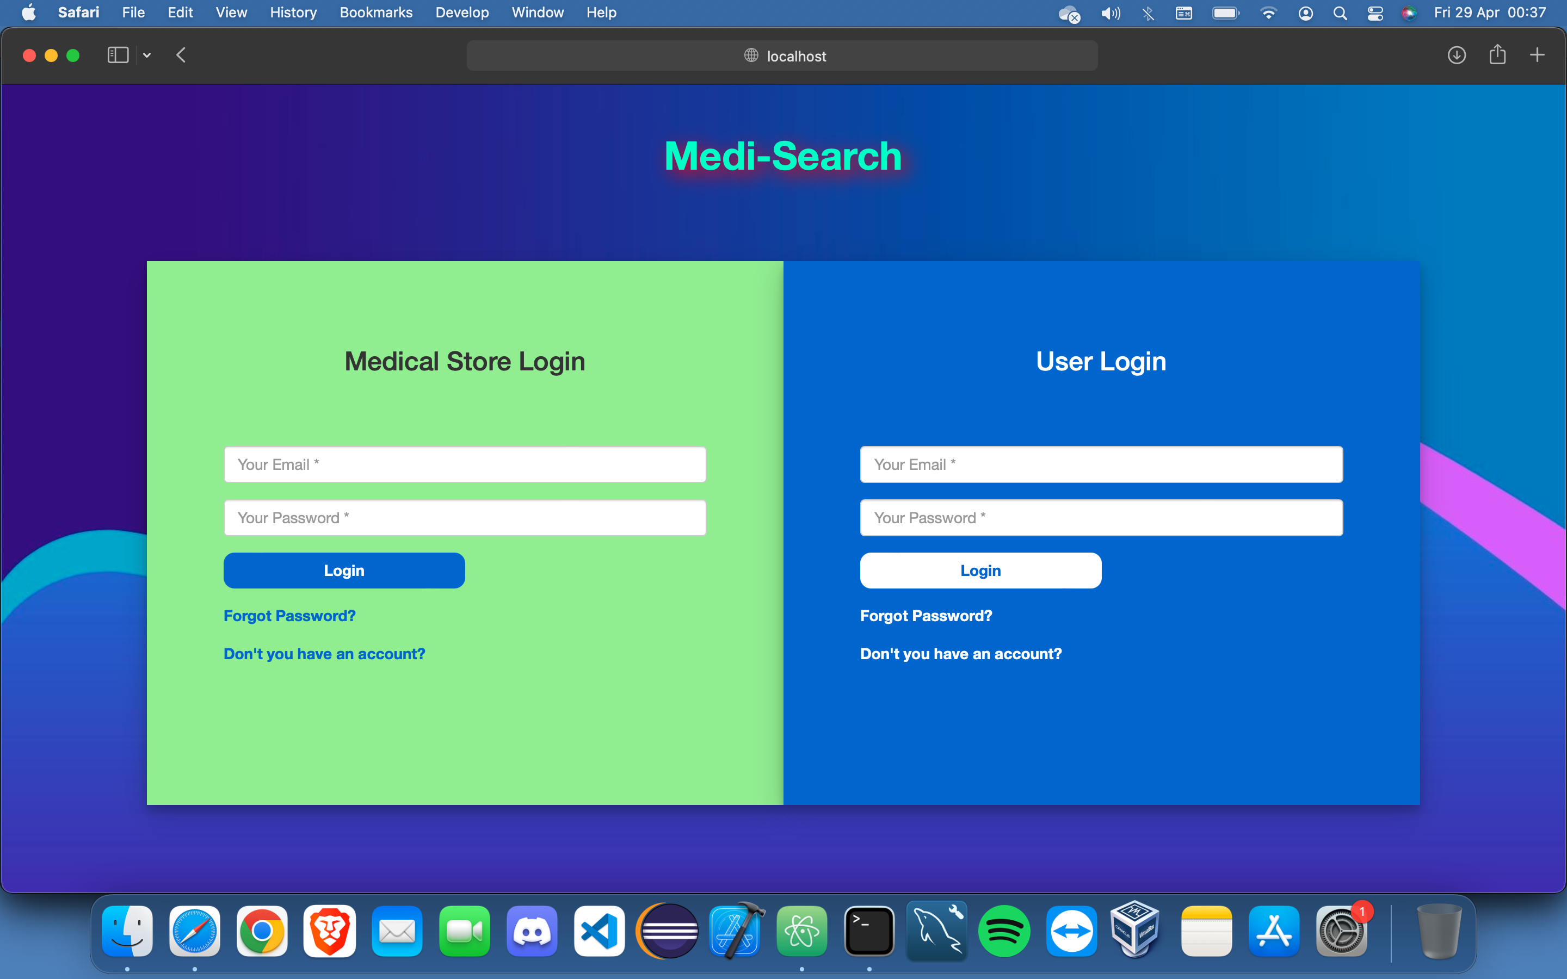Viewport: 1567px width, 979px height.
Task: Open the Bookmarks menu
Action: [375, 13]
